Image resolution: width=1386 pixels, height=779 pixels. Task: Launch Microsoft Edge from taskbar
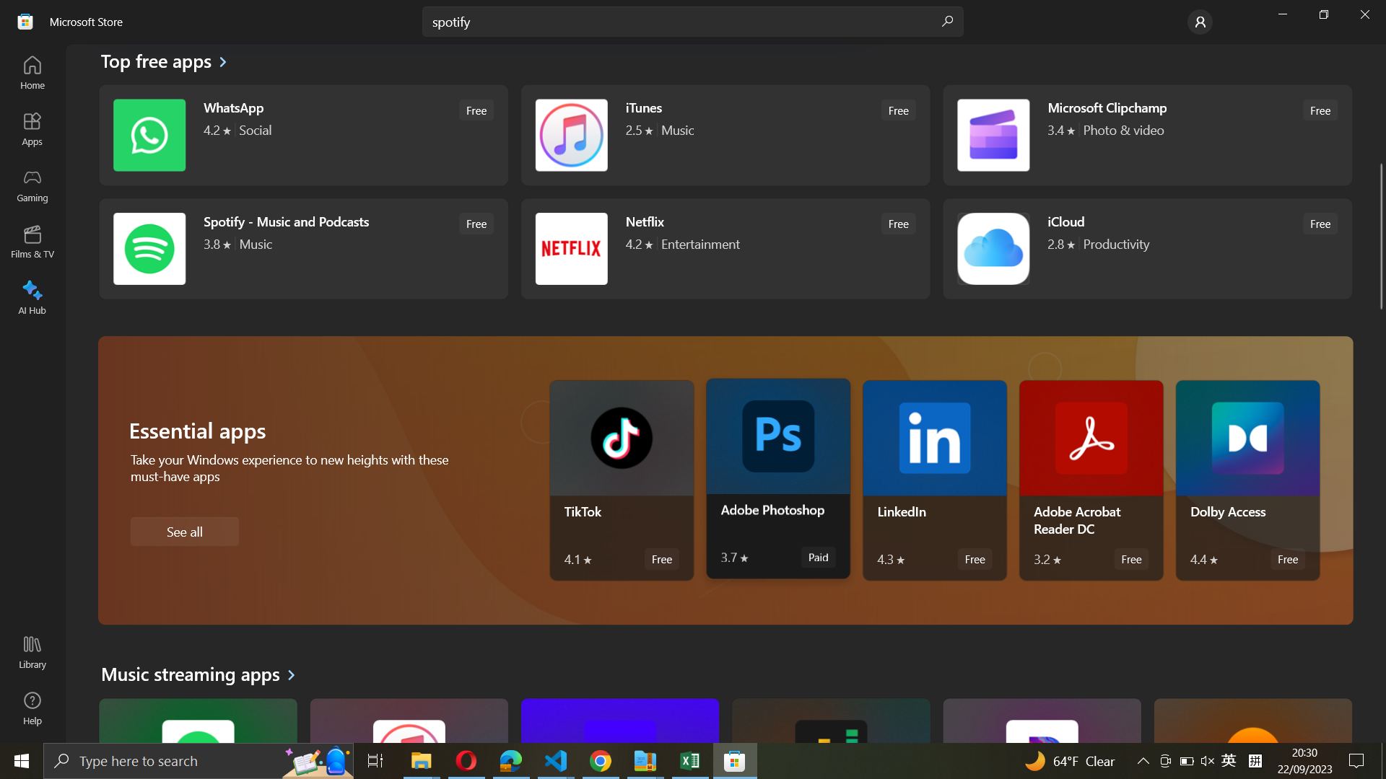click(511, 761)
